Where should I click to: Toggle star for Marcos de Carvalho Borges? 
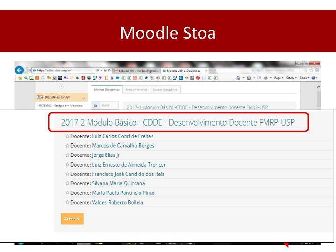[67, 146]
